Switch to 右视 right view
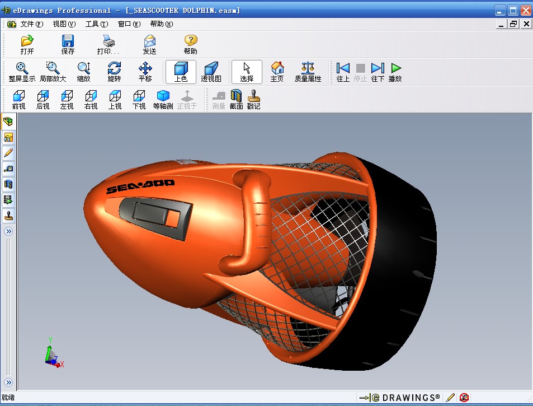This screenshot has height=406, width=533. (91, 100)
